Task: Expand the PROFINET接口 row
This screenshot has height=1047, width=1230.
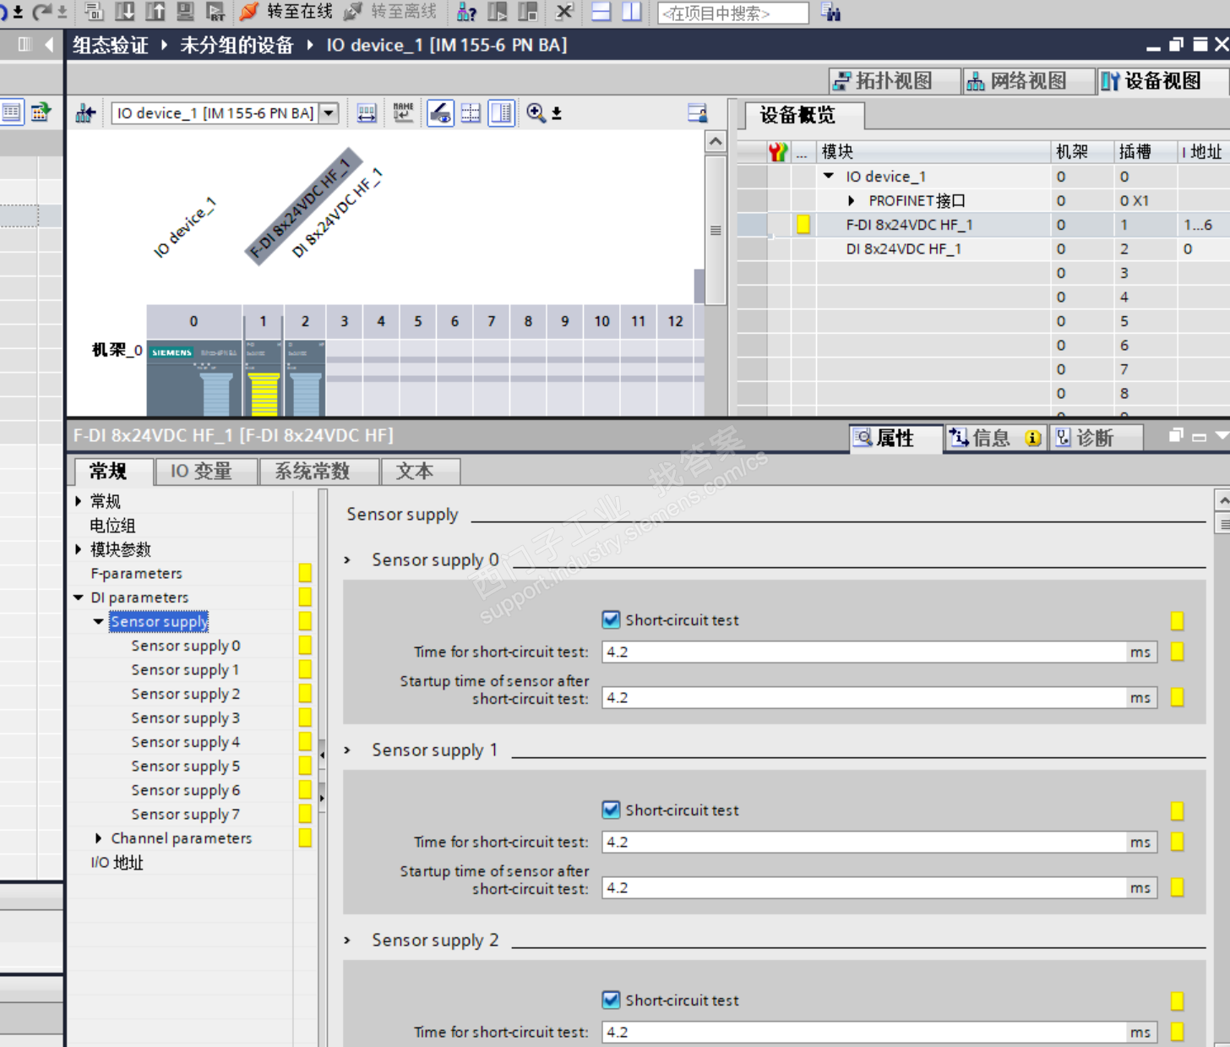Action: pyautogui.click(x=852, y=201)
